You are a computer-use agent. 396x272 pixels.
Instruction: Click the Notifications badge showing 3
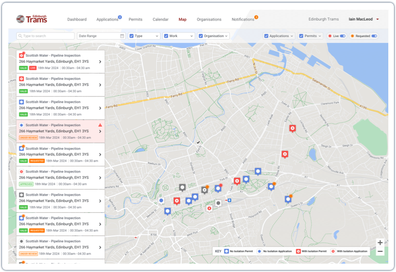pyautogui.click(x=256, y=17)
